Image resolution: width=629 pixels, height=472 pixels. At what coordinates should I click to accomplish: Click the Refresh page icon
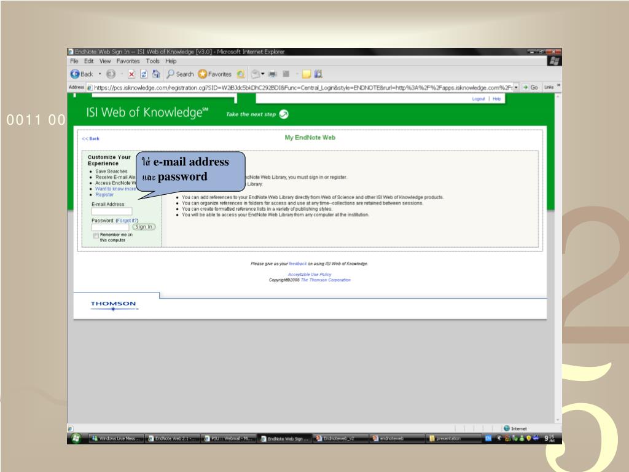click(144, 74)
